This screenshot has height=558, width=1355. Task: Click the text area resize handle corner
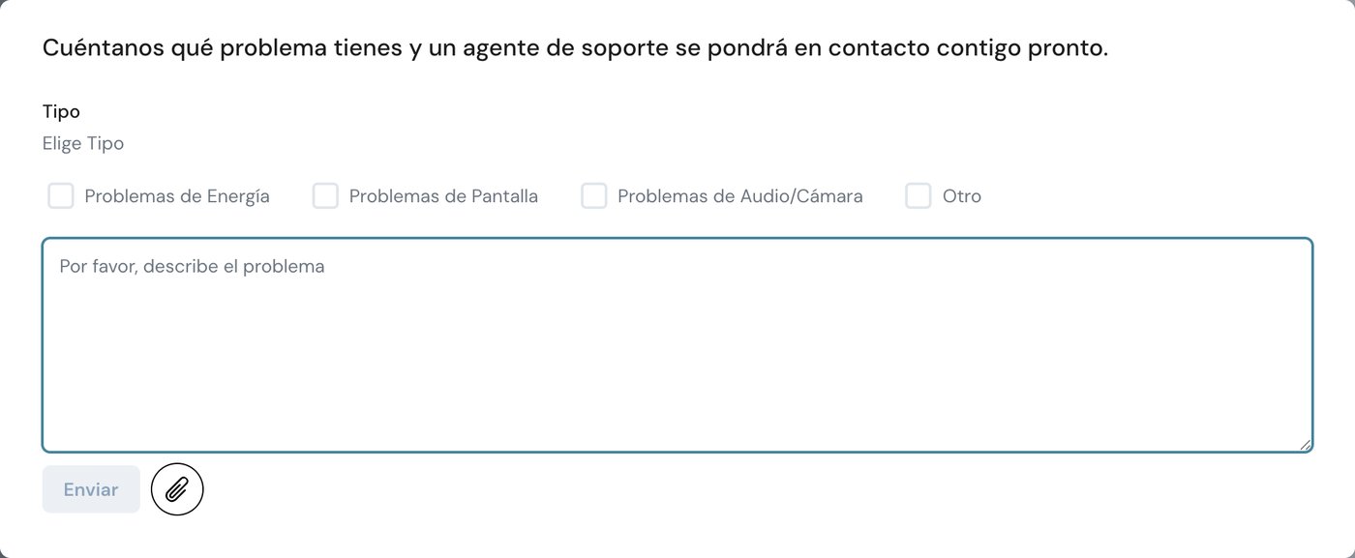coord(1306,445)
